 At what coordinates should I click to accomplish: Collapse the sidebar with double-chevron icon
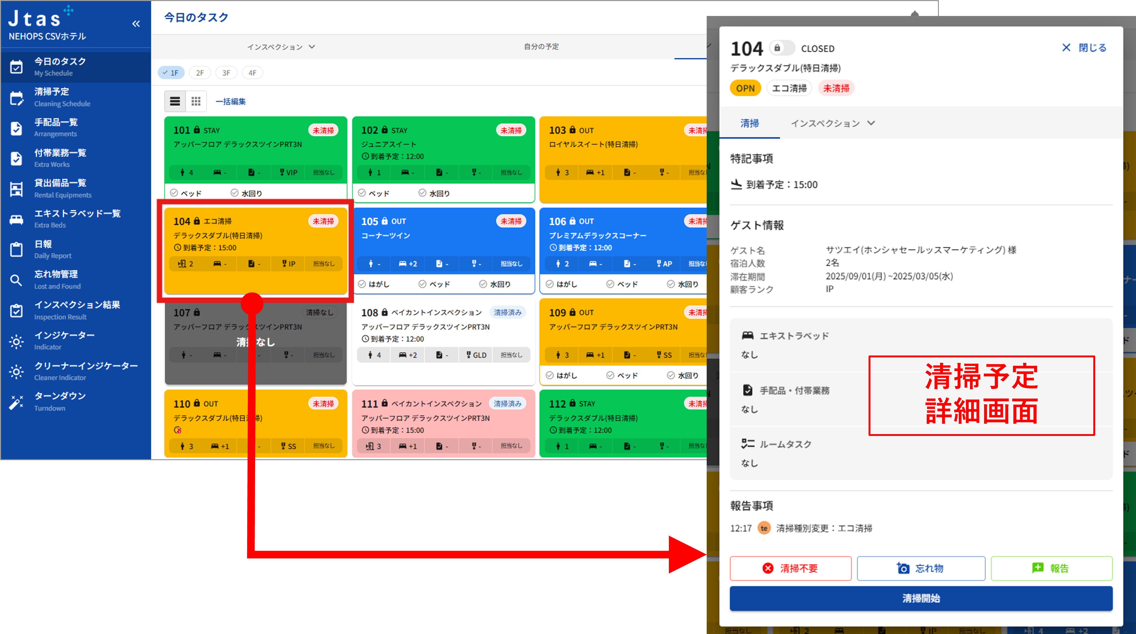136,24
